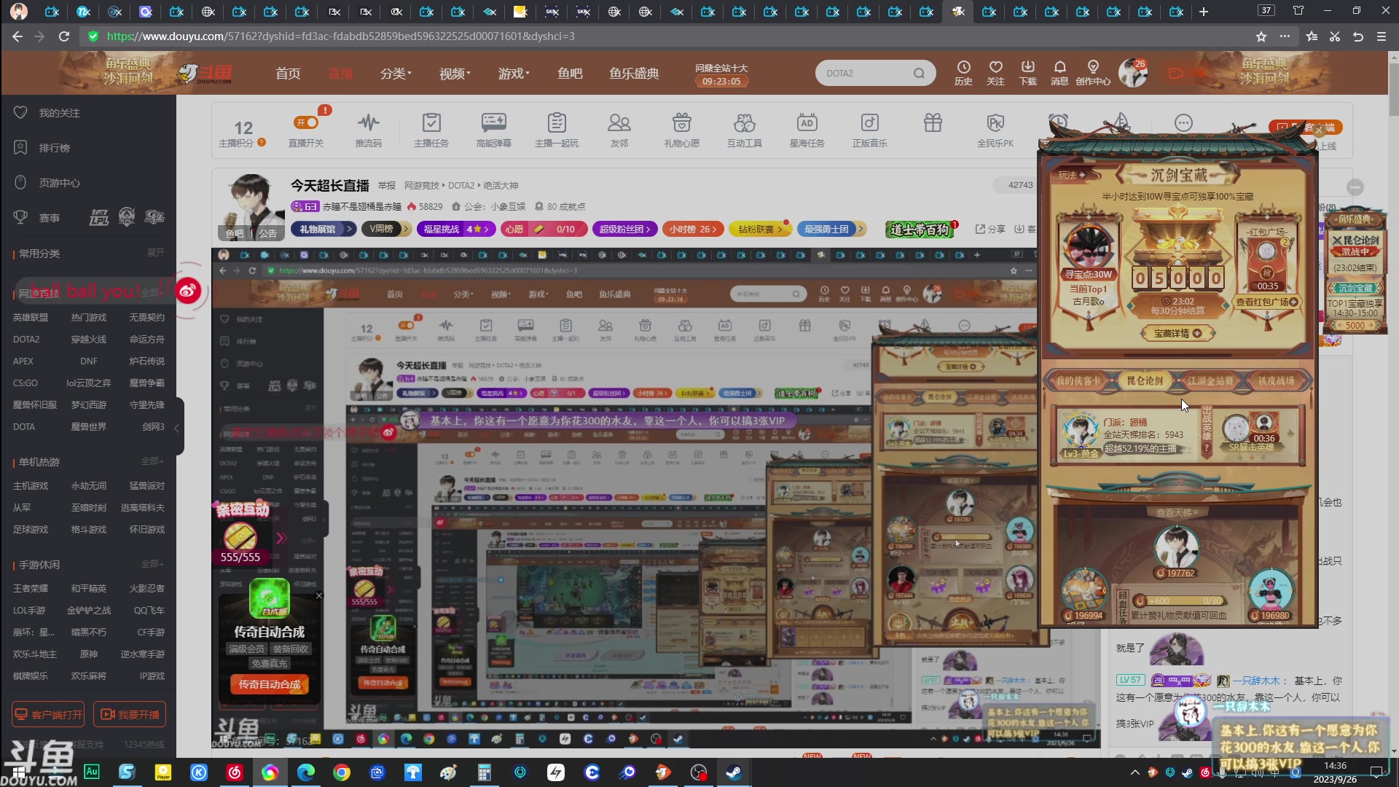The image size is (1399, 787).
Task: Expand the 游戏 dropdown menu
Action: coord(514,74)
